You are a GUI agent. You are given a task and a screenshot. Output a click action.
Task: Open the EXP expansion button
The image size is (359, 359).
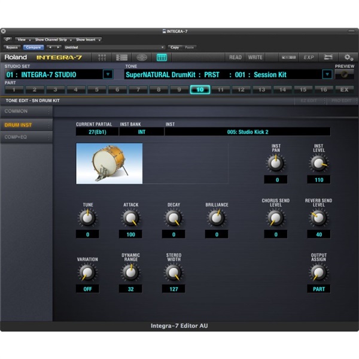309,57
